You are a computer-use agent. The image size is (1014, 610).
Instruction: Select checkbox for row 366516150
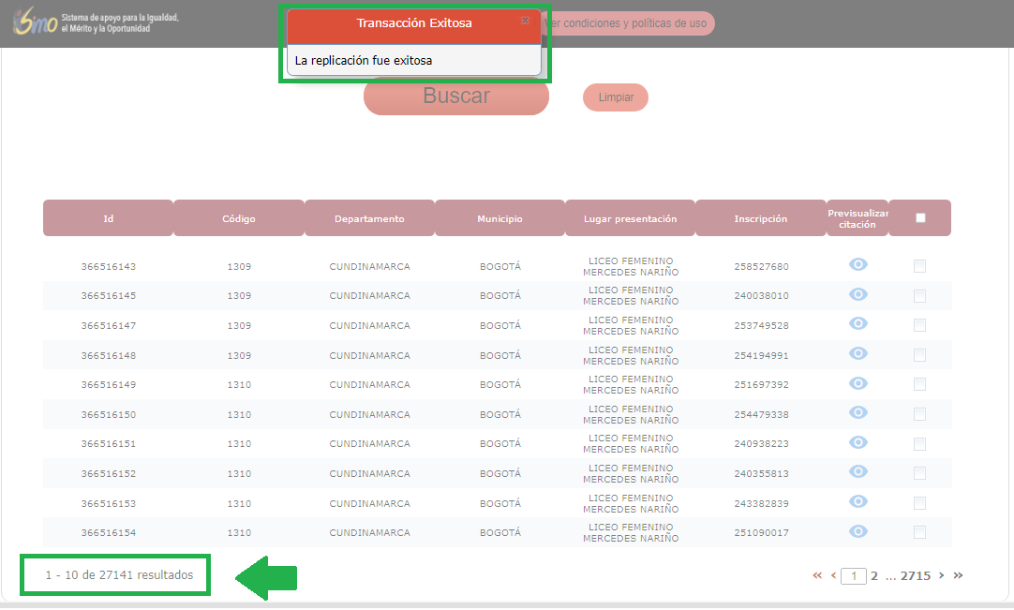[919, 414]
